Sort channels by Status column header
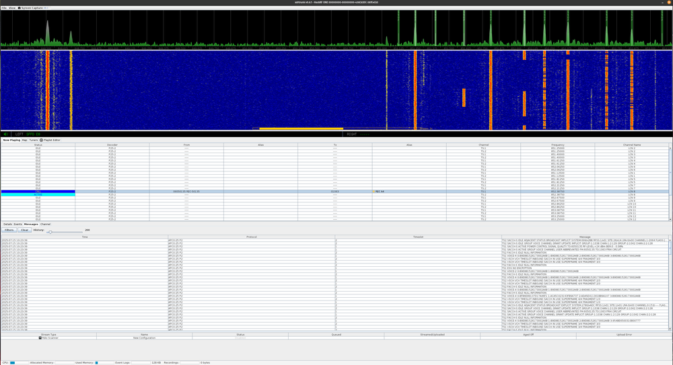673x365 pixels. [38, 145]
